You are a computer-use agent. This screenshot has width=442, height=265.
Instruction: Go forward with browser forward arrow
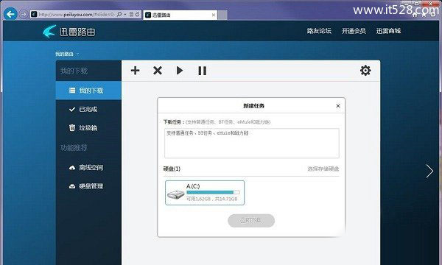[x=24, y=14]
